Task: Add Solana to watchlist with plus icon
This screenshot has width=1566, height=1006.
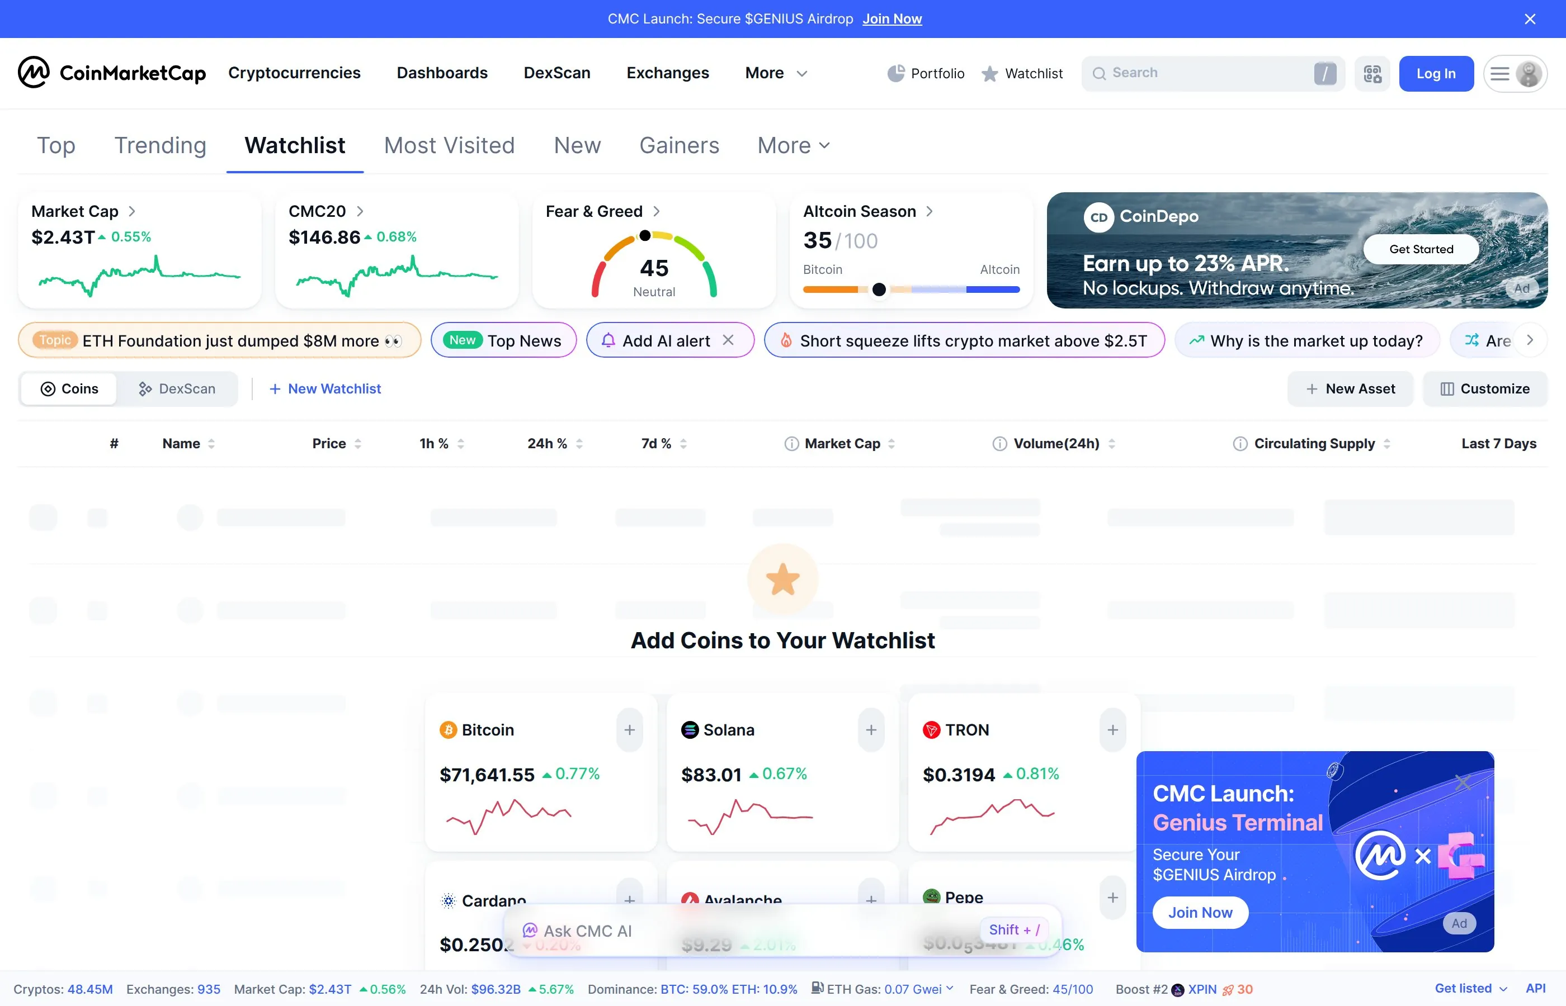Action: click(x=871, y=730)
